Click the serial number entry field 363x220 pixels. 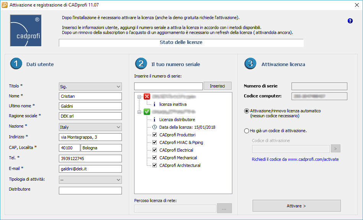point(169,86)
